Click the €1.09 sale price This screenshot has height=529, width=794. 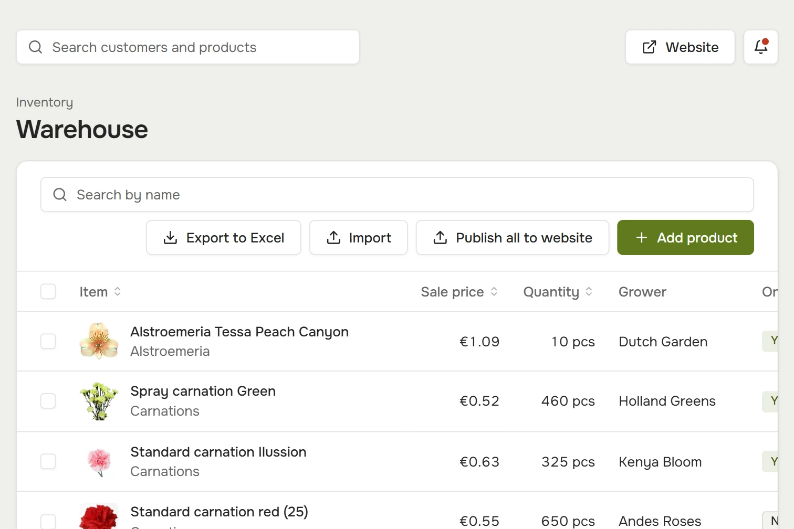click(x=479, y=342)
